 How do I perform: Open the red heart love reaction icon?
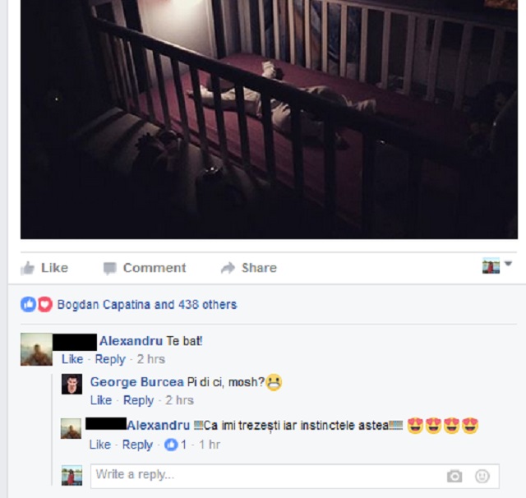45,305
